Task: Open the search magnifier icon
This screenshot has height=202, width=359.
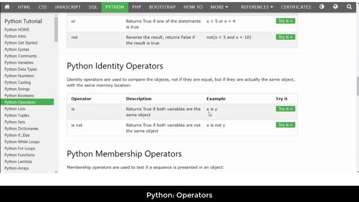Action: (349, 7)
